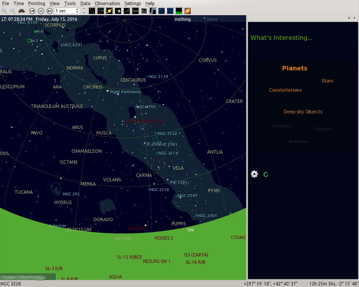Toggle constellation names with the Ori icon
This screenshot has width=359, height=287.
pos(135,11)
